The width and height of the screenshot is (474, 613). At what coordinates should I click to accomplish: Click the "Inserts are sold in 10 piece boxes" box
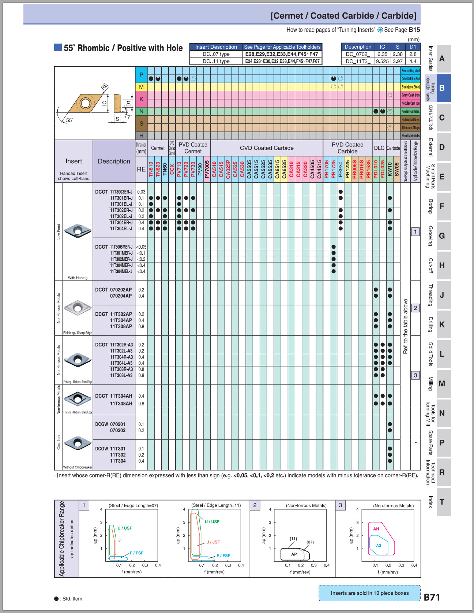point(369,593)
